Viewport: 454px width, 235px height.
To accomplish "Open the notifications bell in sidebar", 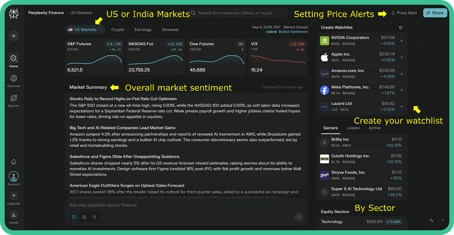I will point(14,162).
